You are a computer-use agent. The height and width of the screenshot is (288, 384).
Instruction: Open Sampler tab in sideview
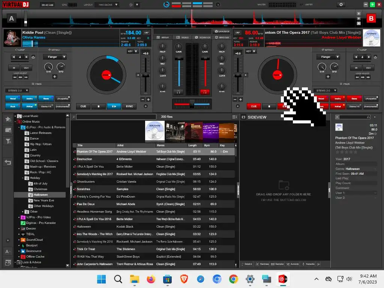coord(277,264)
